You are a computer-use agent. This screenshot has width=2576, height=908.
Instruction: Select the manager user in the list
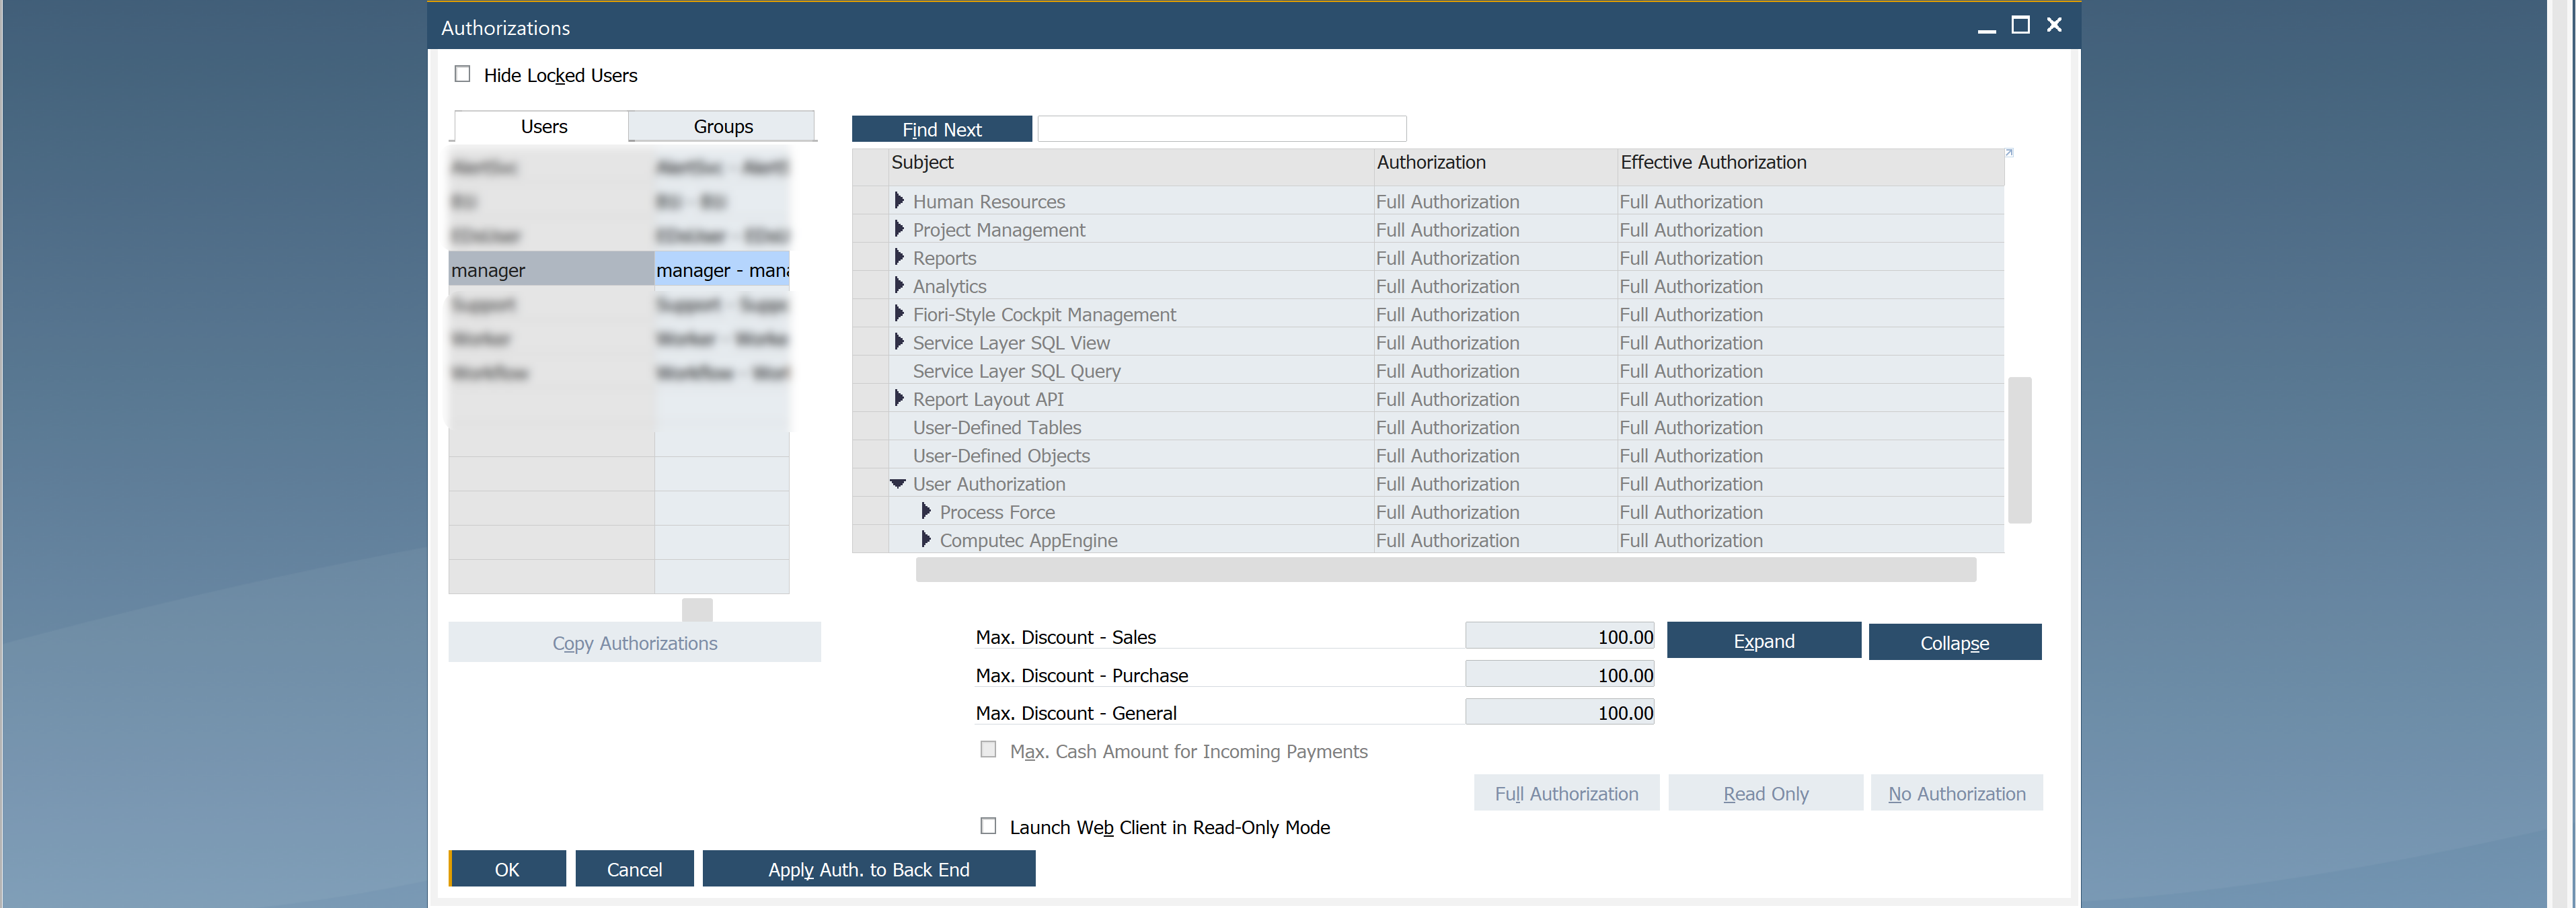[551, 270]
